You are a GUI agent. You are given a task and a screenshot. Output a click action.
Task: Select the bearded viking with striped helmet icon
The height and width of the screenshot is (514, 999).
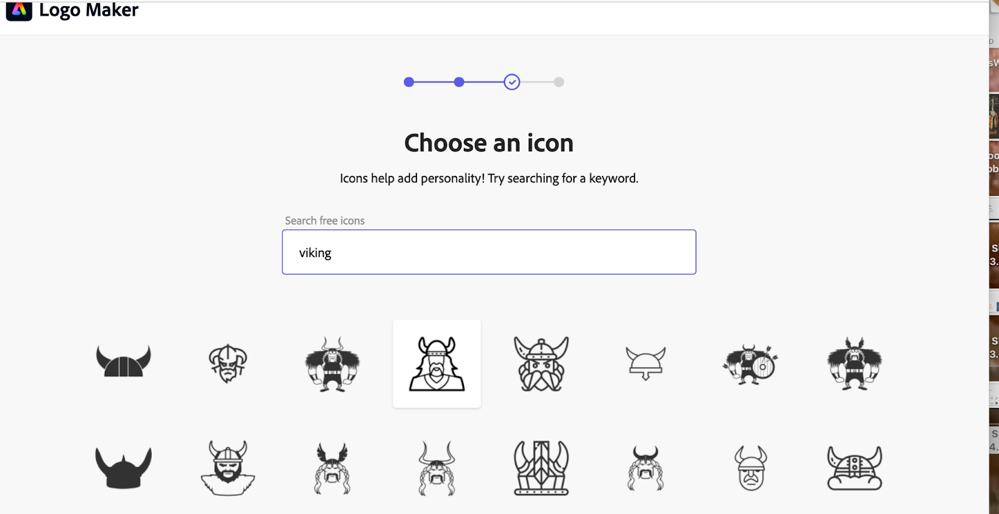pos(227,468)
